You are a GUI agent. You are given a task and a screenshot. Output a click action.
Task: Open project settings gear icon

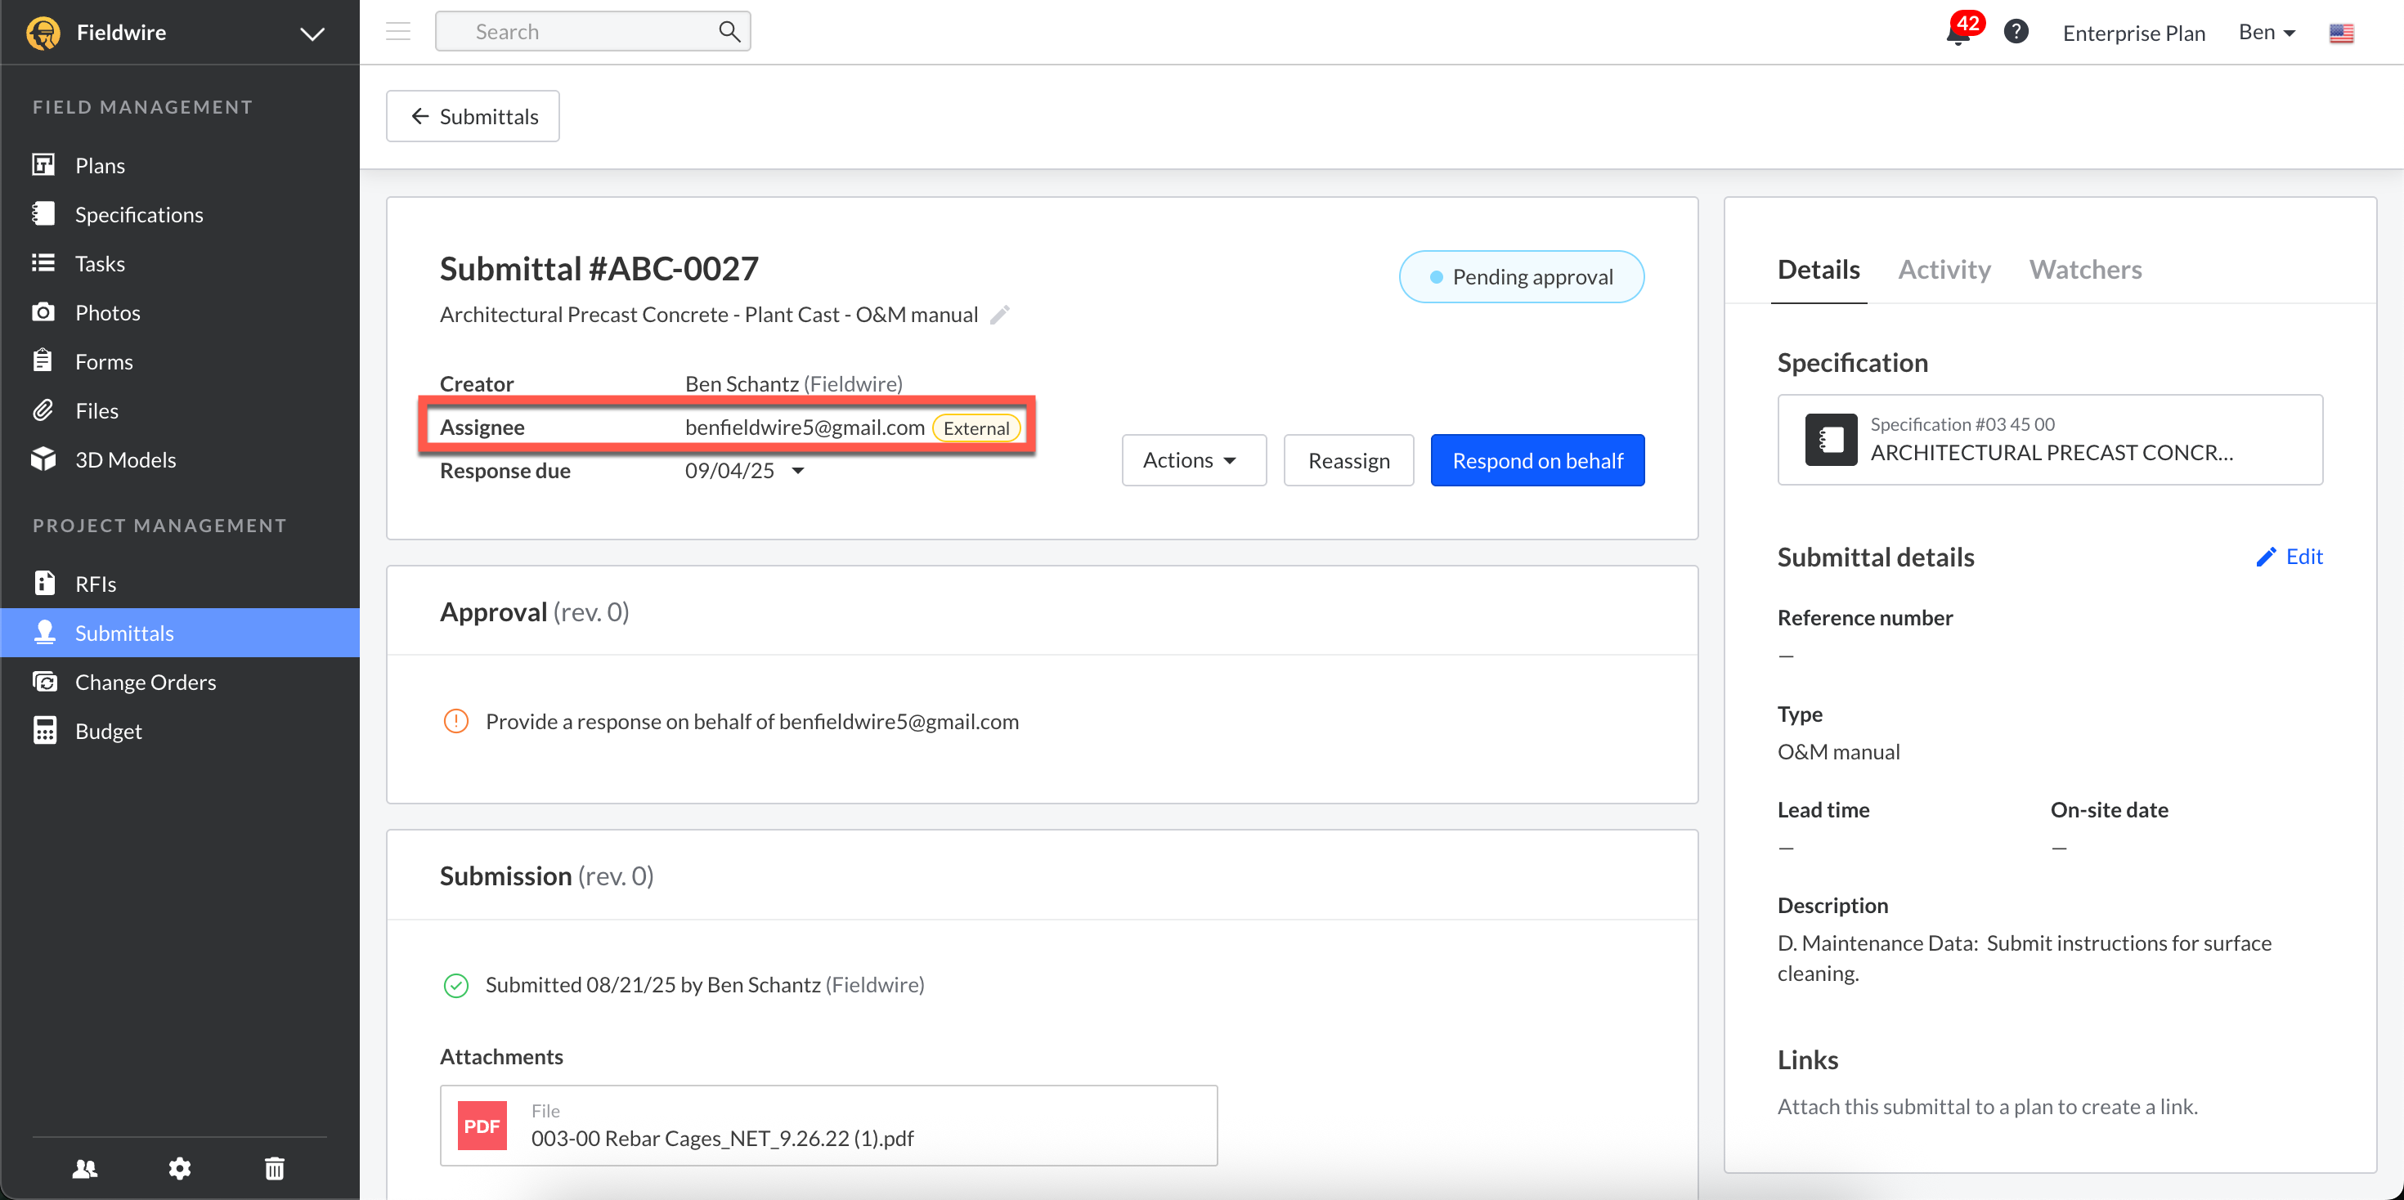(179, 1167)
